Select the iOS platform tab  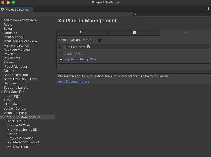click(185, 33)
